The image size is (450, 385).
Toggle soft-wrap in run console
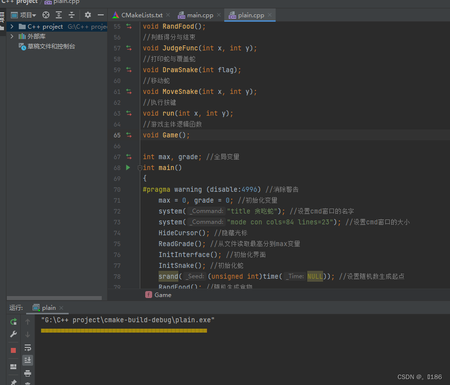[28, 347]
